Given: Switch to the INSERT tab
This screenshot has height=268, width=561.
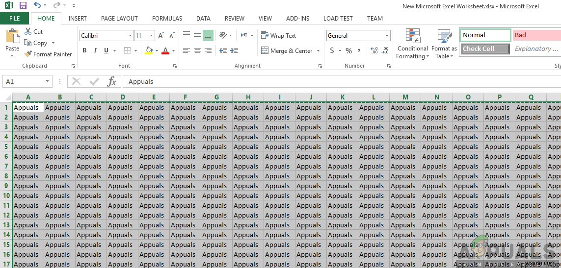Looking at the screenshot, I should 78,19.
